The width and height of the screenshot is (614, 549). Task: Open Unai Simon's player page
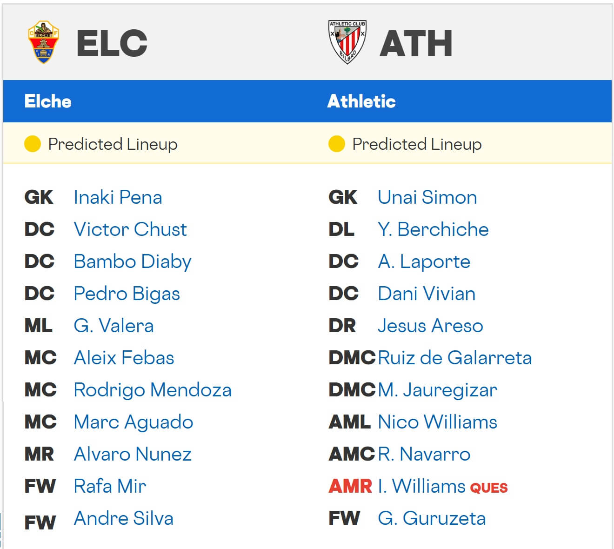coord(427,197)
